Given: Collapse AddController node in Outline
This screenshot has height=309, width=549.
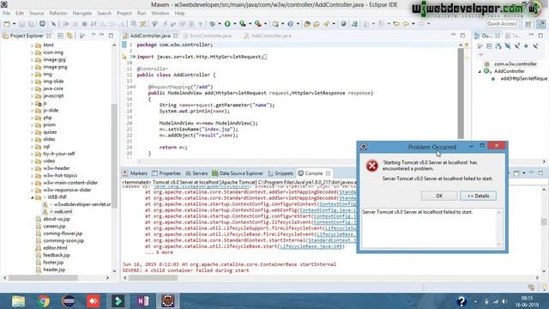Looking at the screenshot, I should point(480,71).
